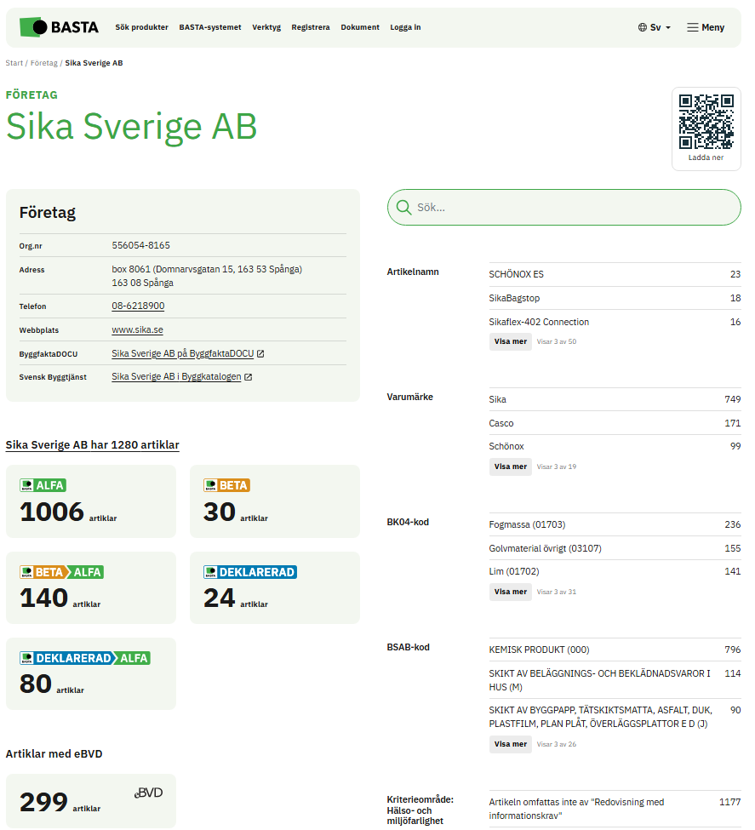Open the hamburger Meny icon
The width and height of the screenshot is (755, 830).
coord(693,27)
